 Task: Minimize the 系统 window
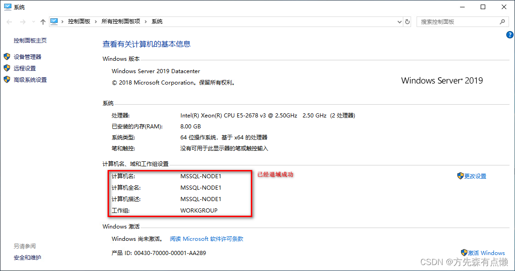tap(462, 7)
